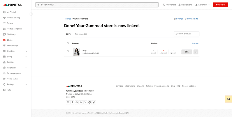Click the Search products field
Screen dimensions: 232x117
[x=187, y=34]
